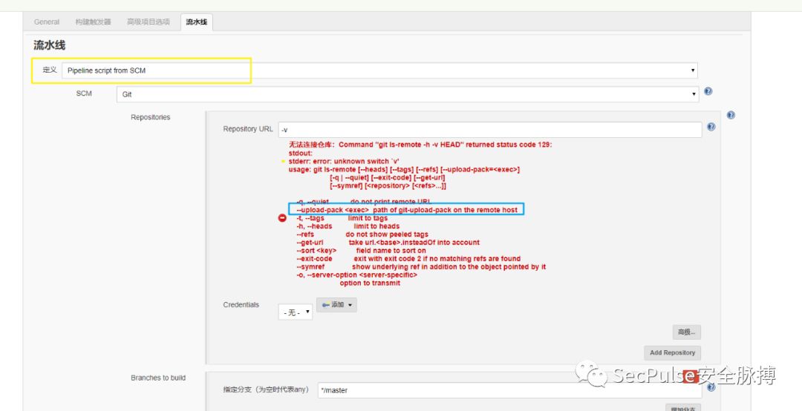Open the 高级项目选项 tab
Viewport: 802px width, 411px height.
tap(149, 22)
